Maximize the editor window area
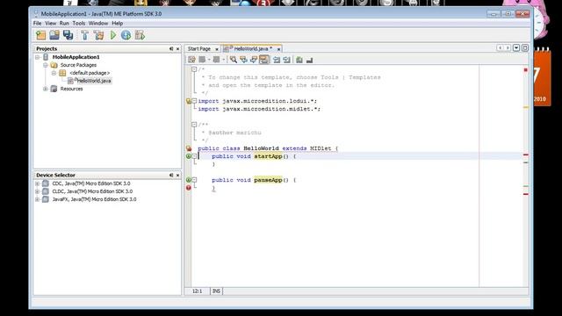Image resolution: width=562 pixels, height=316 pixels. point(525,47)
